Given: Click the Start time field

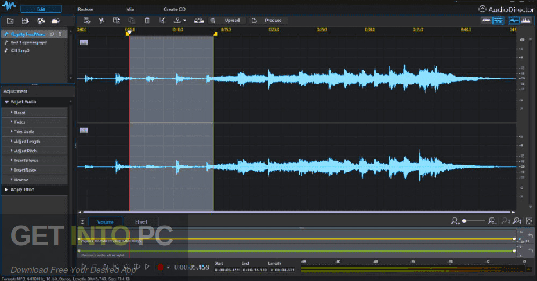Looking at the screenshot, I should [x=227, y=270].
